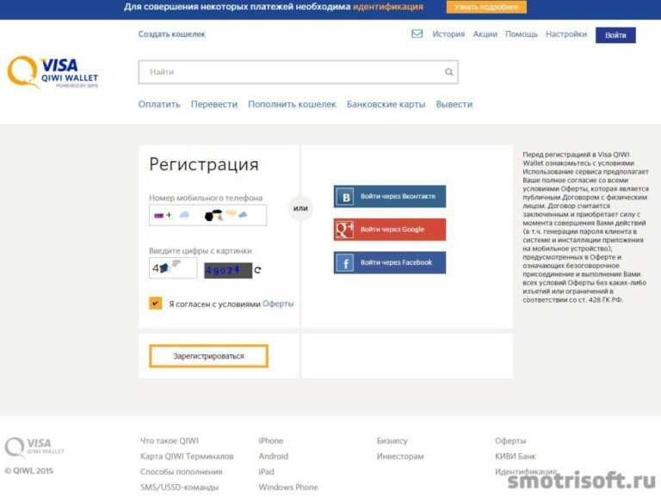Select the Перевести tab

pyautogui.click(x=214, y=104)
